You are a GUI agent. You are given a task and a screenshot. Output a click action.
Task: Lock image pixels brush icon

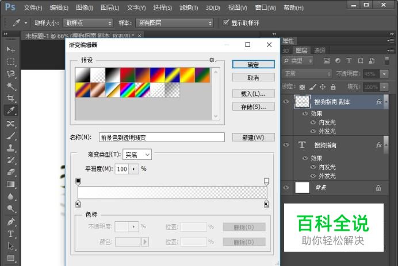[312, 87]
